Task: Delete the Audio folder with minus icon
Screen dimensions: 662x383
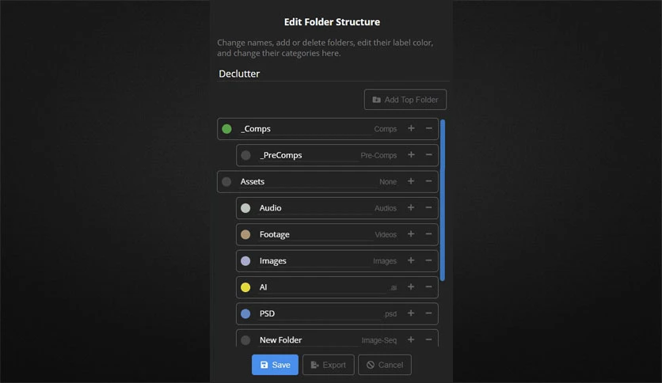Action: [428, 207]
